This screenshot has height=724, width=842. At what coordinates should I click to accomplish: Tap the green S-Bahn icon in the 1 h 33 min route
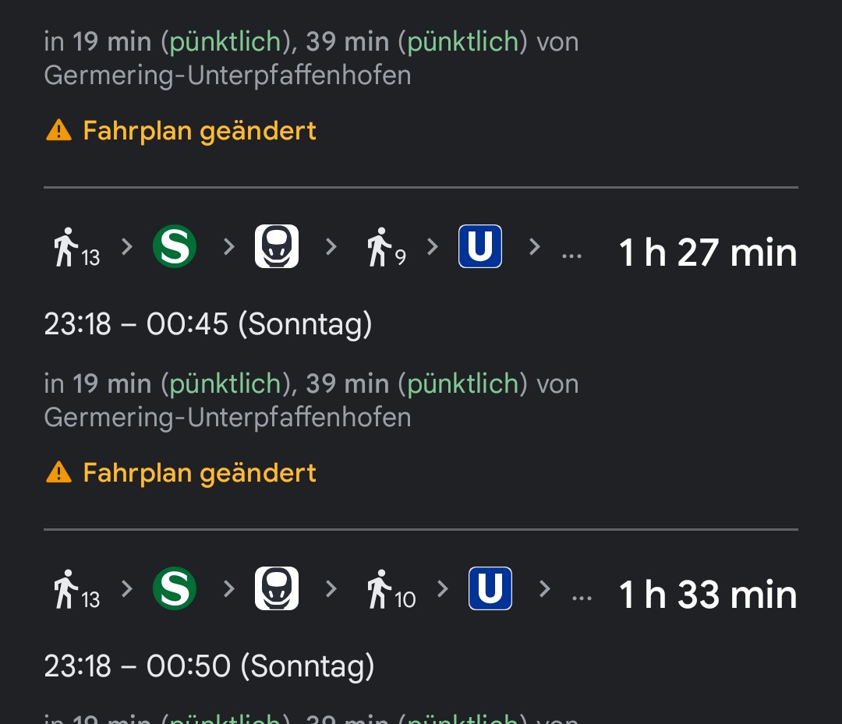[174, 588]
